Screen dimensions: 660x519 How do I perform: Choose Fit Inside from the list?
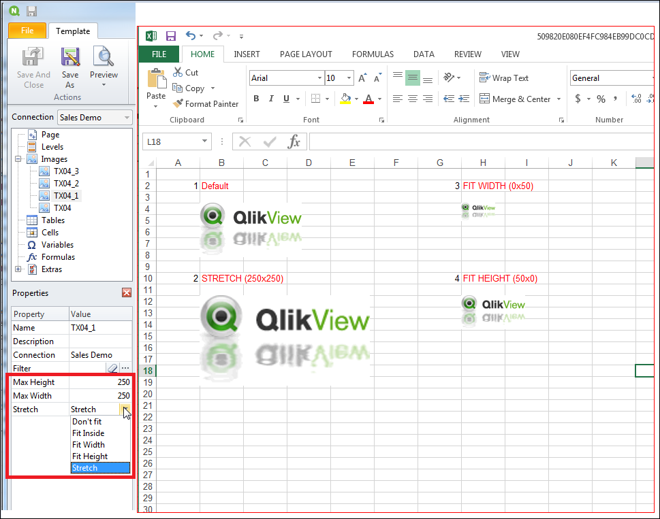coord(101,433)
